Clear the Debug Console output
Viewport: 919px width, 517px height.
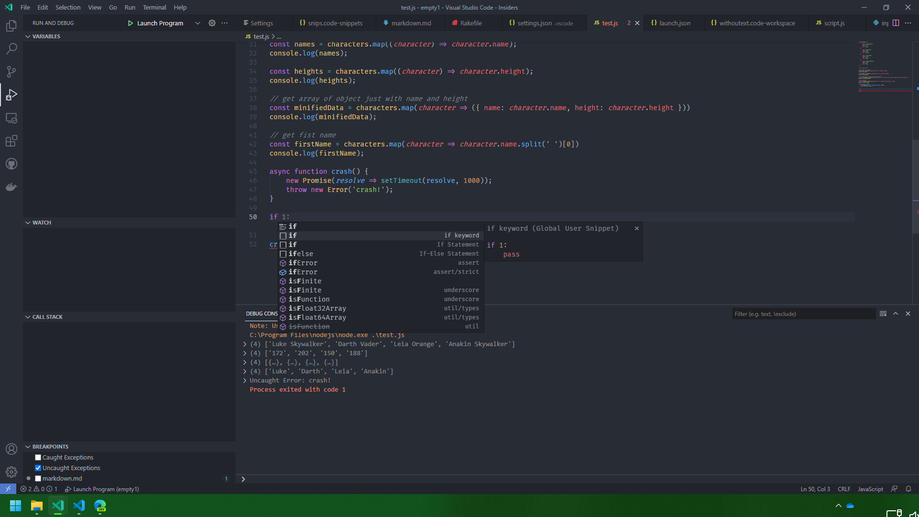click(x=883, y=314)
